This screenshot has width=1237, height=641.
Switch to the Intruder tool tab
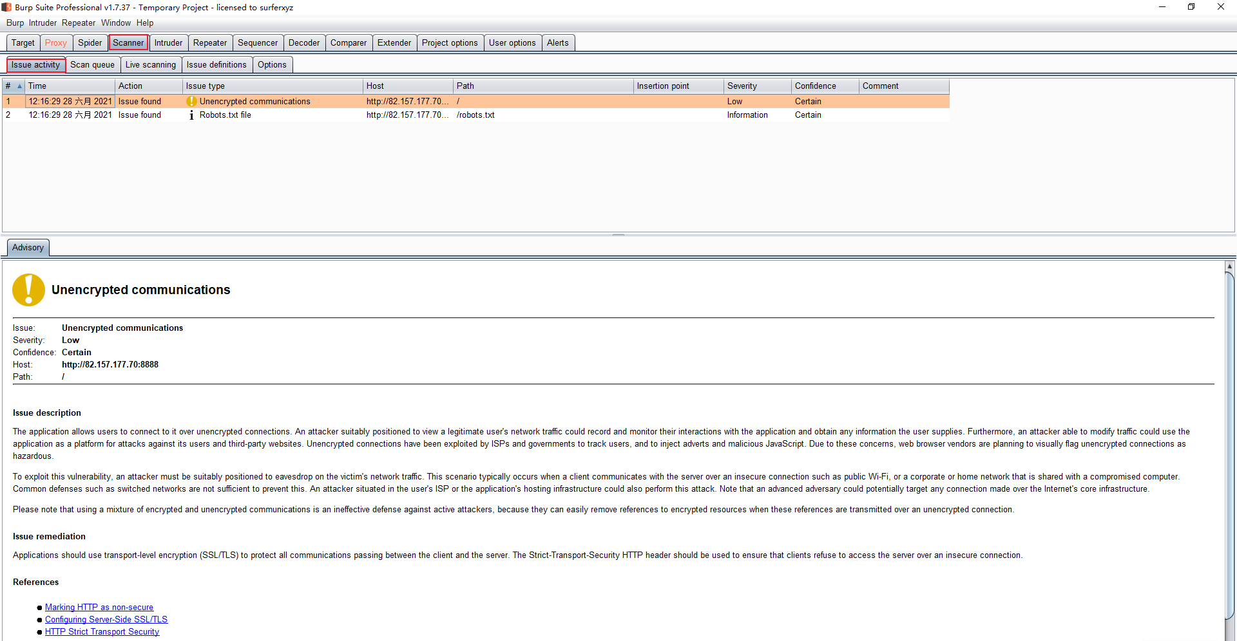click(168, 43)
